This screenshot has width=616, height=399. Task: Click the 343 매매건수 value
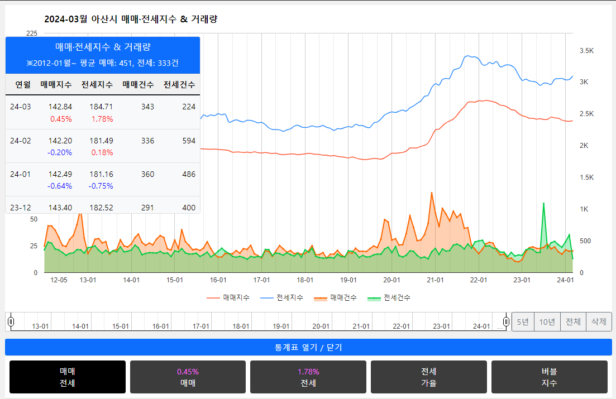click(147, 107)
